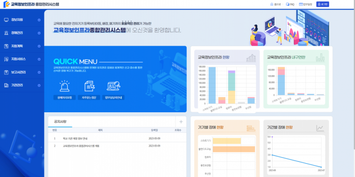Open the 보고서관리 sidebar menu
This screenshot has width=355, height=177.
(x=22, y=72)
